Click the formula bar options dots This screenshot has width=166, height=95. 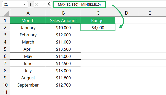tap(31, 4)
